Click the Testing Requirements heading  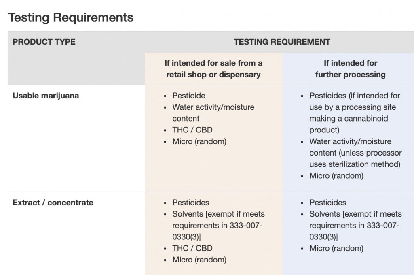(x=71, y=17)
